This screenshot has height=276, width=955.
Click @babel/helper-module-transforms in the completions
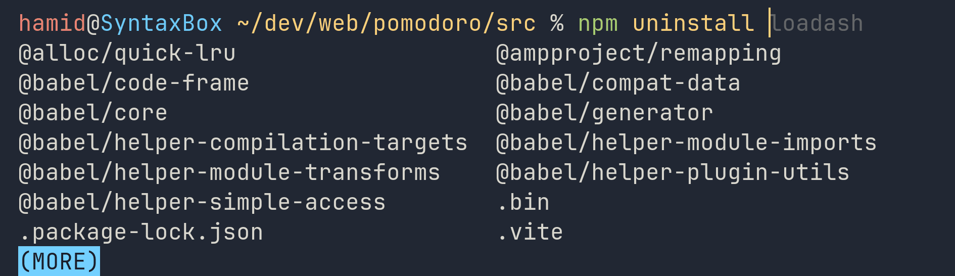[229, 173]
